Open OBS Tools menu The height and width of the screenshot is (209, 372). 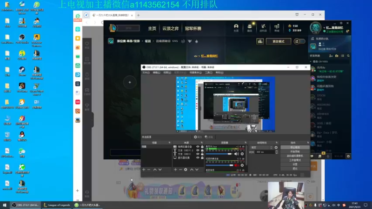208,72
